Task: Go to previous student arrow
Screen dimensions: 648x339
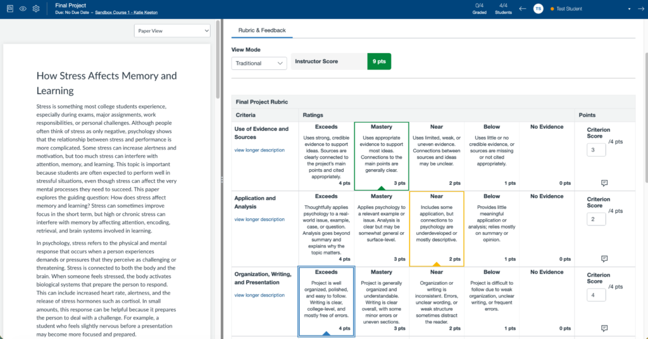Action: [x=523, y=9]
